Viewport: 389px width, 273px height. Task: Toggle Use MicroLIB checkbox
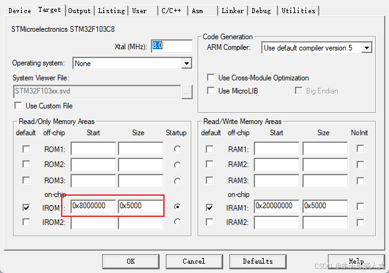211,91
